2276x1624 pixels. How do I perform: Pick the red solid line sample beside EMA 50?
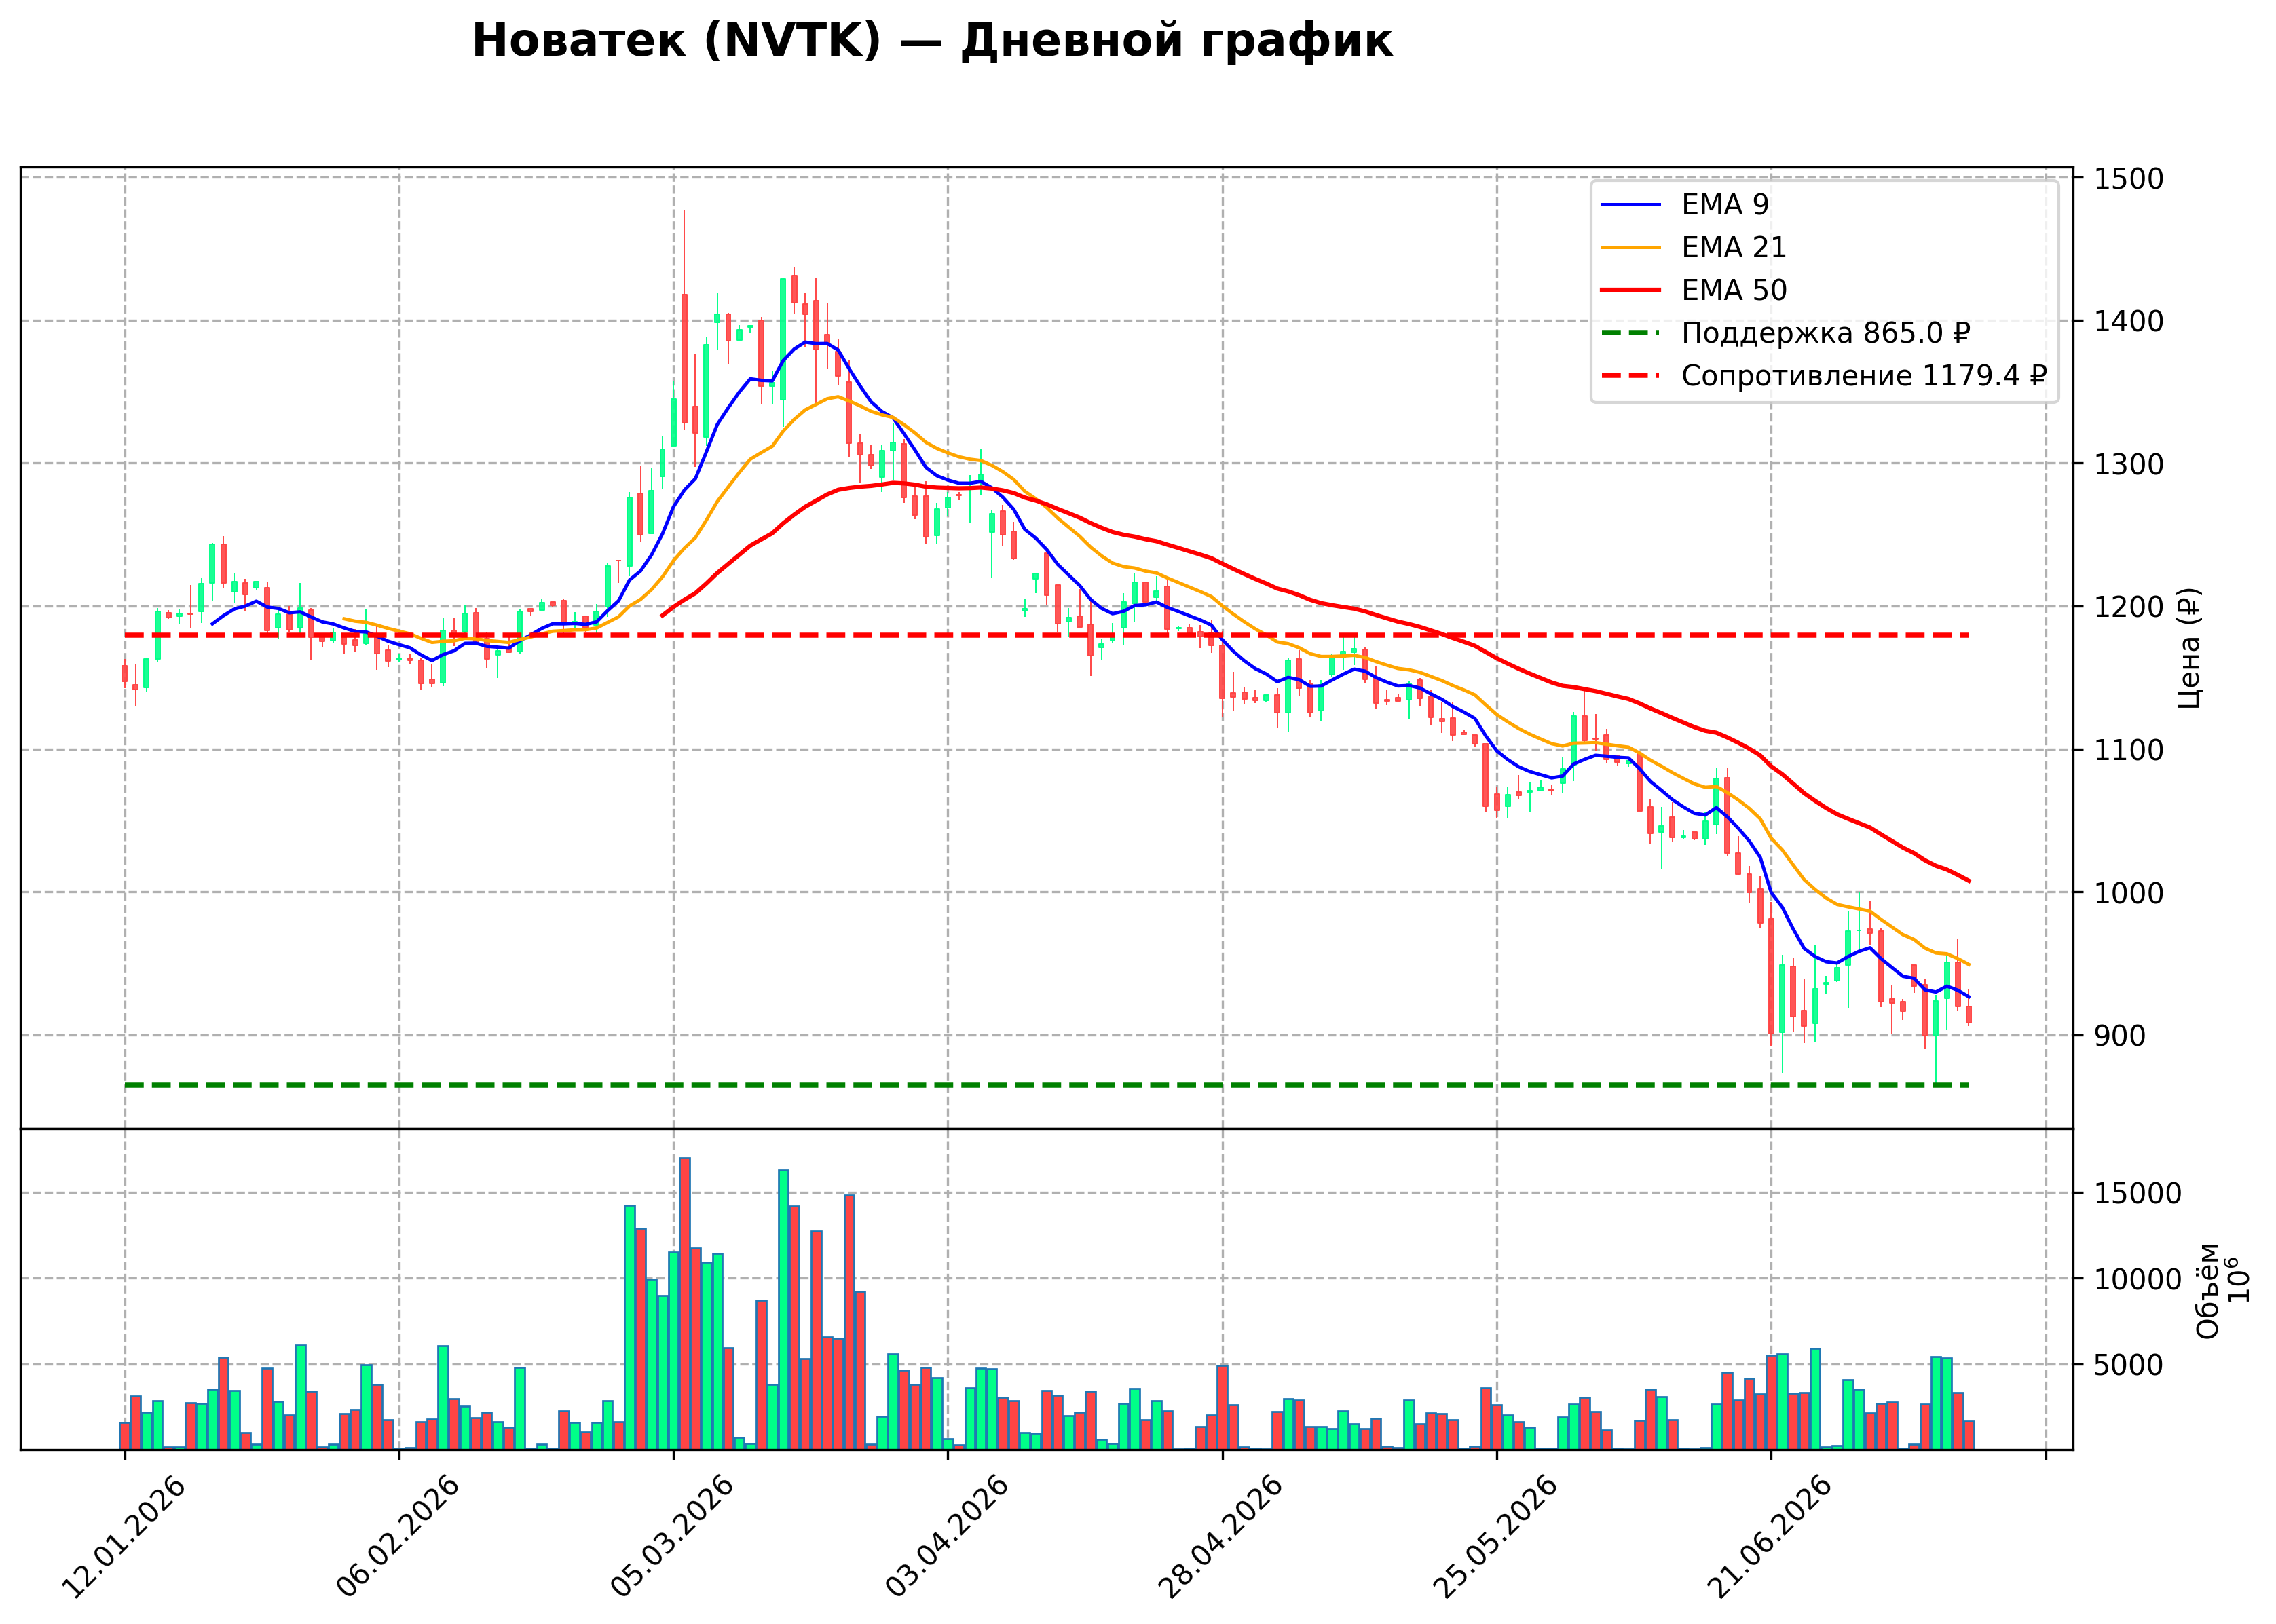[x=1631, y=290]
